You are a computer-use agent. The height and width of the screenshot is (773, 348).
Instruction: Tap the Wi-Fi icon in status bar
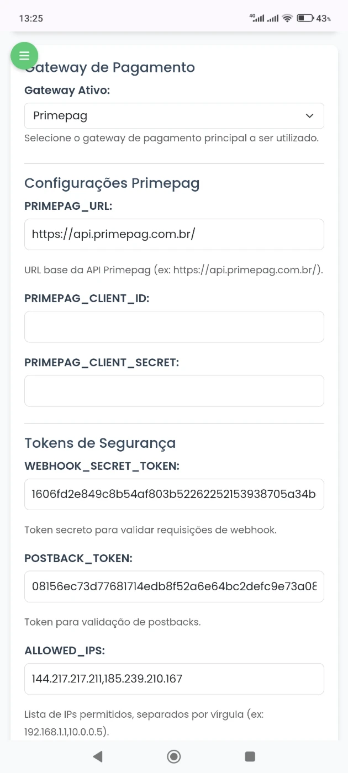(287, 18)
